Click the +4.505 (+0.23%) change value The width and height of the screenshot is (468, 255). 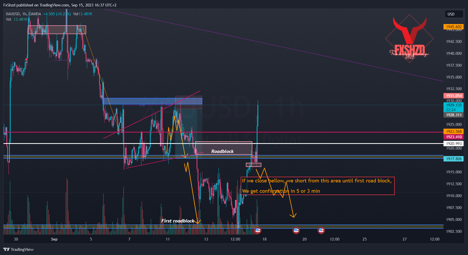pyautogui.click(x=57, y=14)
